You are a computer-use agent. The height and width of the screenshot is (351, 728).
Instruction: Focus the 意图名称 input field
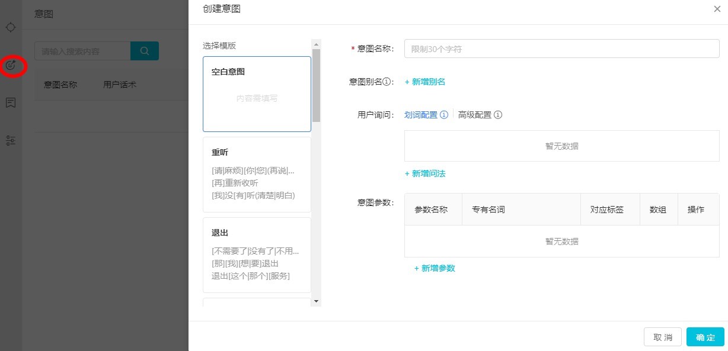pos(561,49)
